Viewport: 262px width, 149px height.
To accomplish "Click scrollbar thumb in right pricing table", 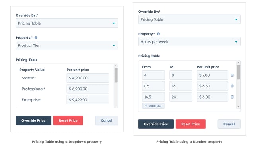I will pyautogui.click(x=239, y=72).
